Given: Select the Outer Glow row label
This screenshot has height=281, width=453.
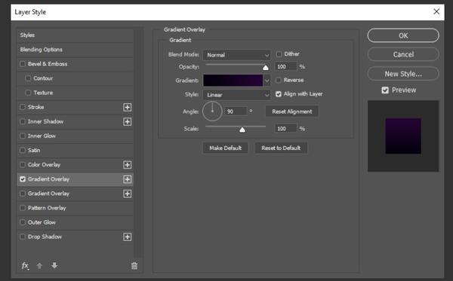Looking at the screenshot, I should (x=42, y=222).
